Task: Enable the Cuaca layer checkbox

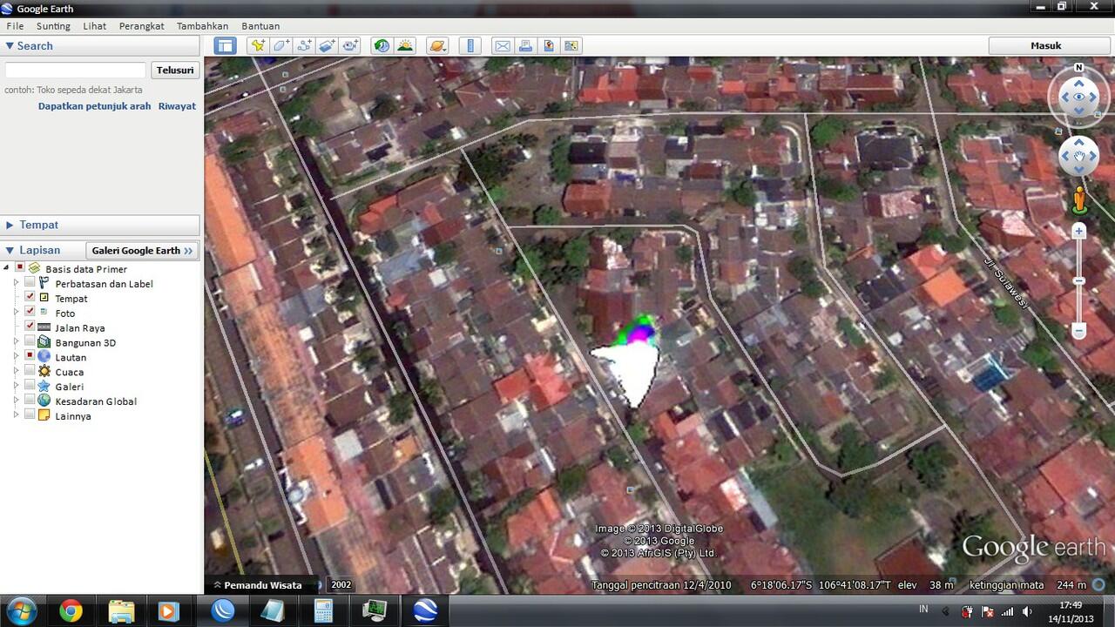Action: (x=30, y=371)
